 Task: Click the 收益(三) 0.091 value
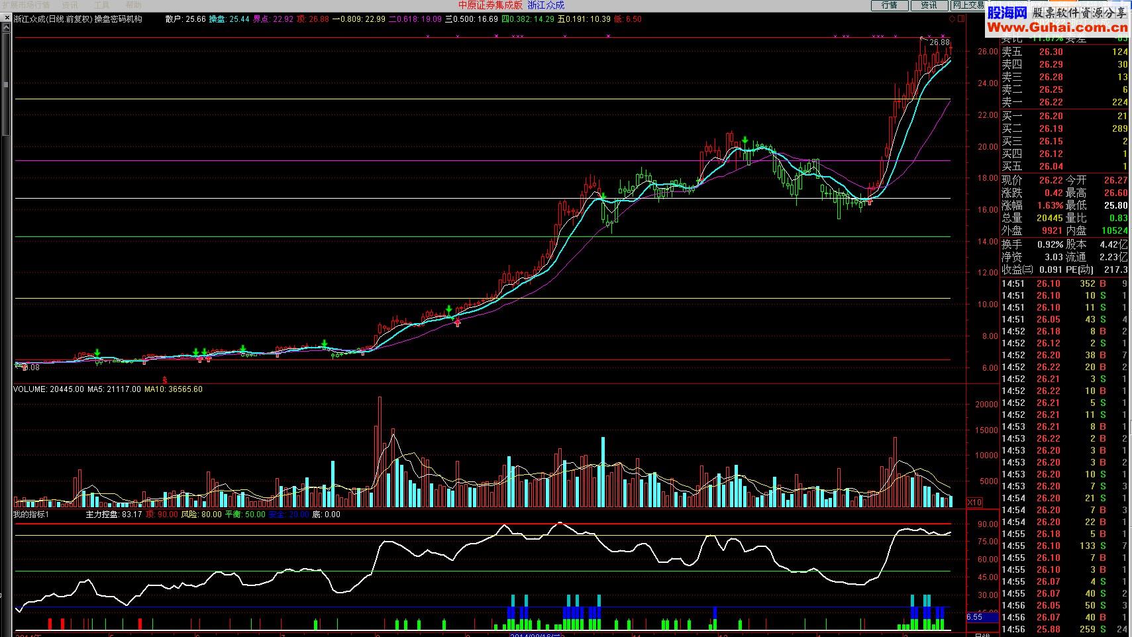click(x=1051, y=269)
